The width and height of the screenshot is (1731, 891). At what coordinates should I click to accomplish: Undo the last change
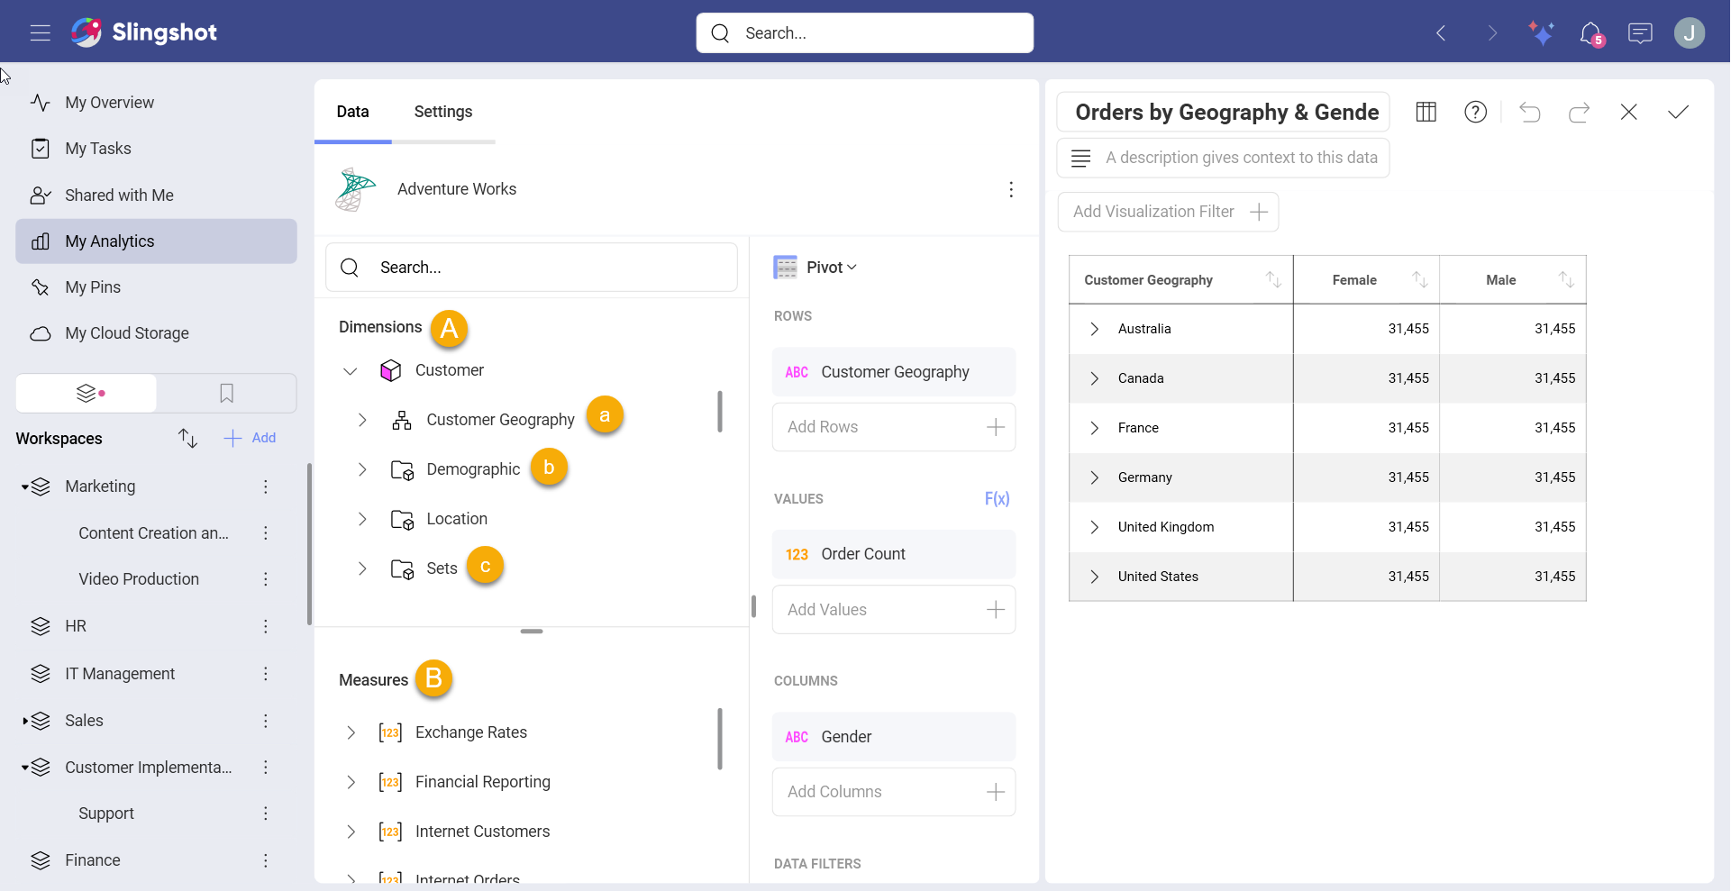point(1530,112)
